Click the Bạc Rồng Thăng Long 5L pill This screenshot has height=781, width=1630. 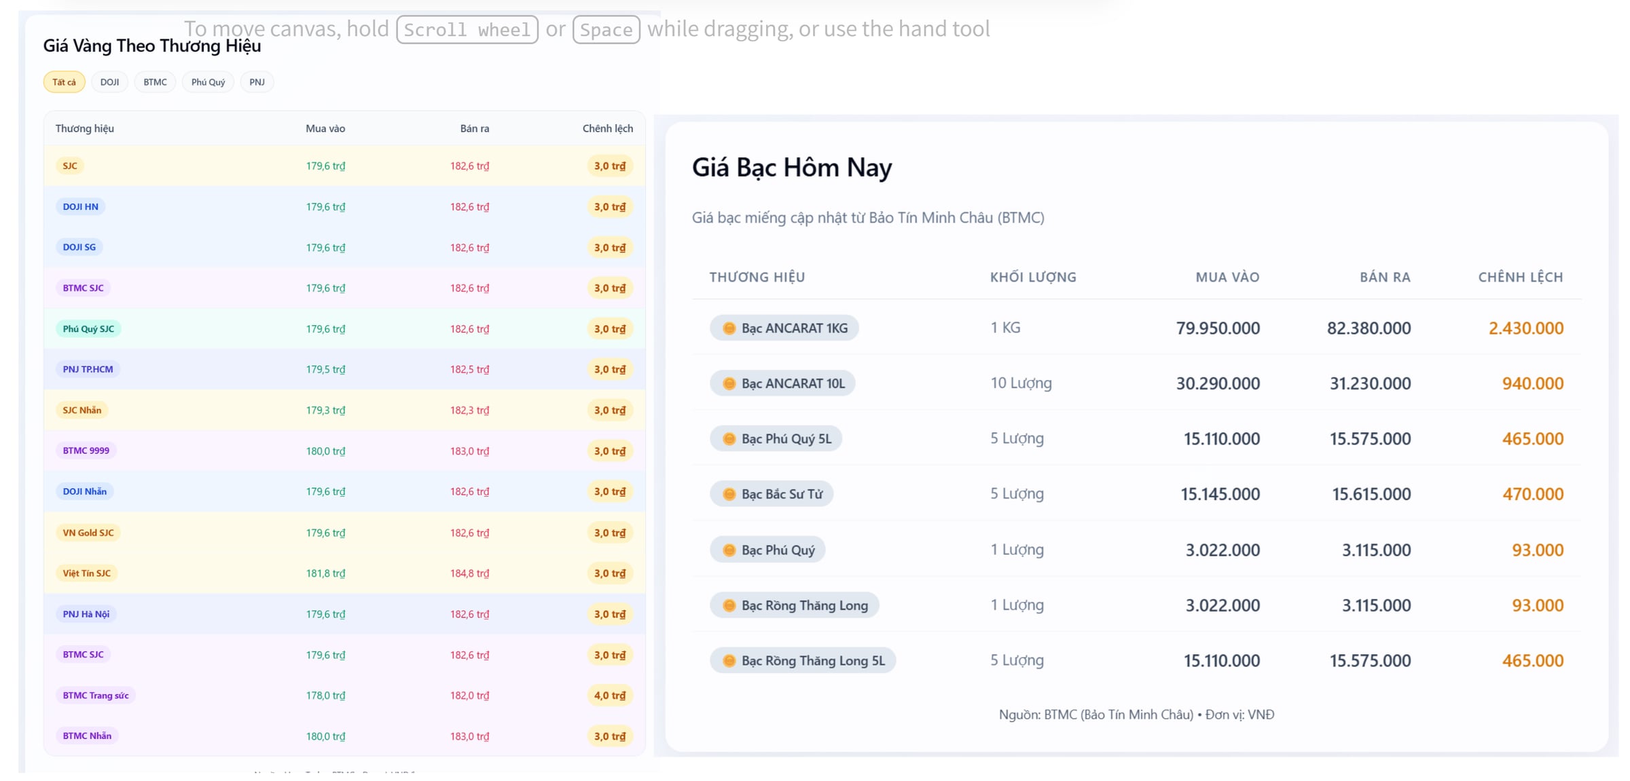803,660
